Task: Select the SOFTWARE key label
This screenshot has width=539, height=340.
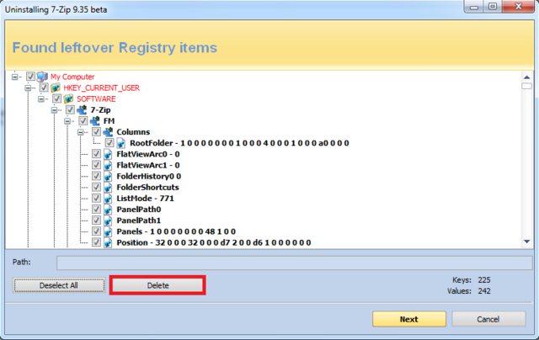Action: click(96, 99)
